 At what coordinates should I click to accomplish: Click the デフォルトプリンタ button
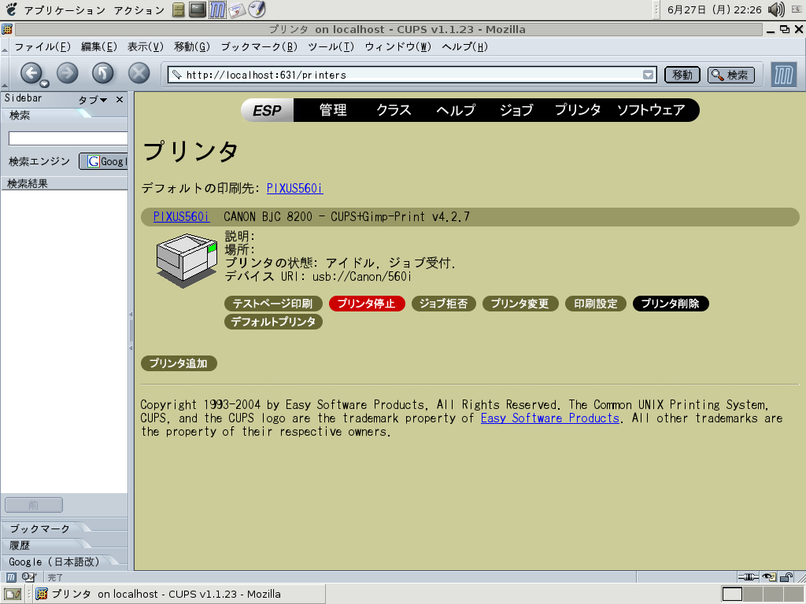click(273, 322)
